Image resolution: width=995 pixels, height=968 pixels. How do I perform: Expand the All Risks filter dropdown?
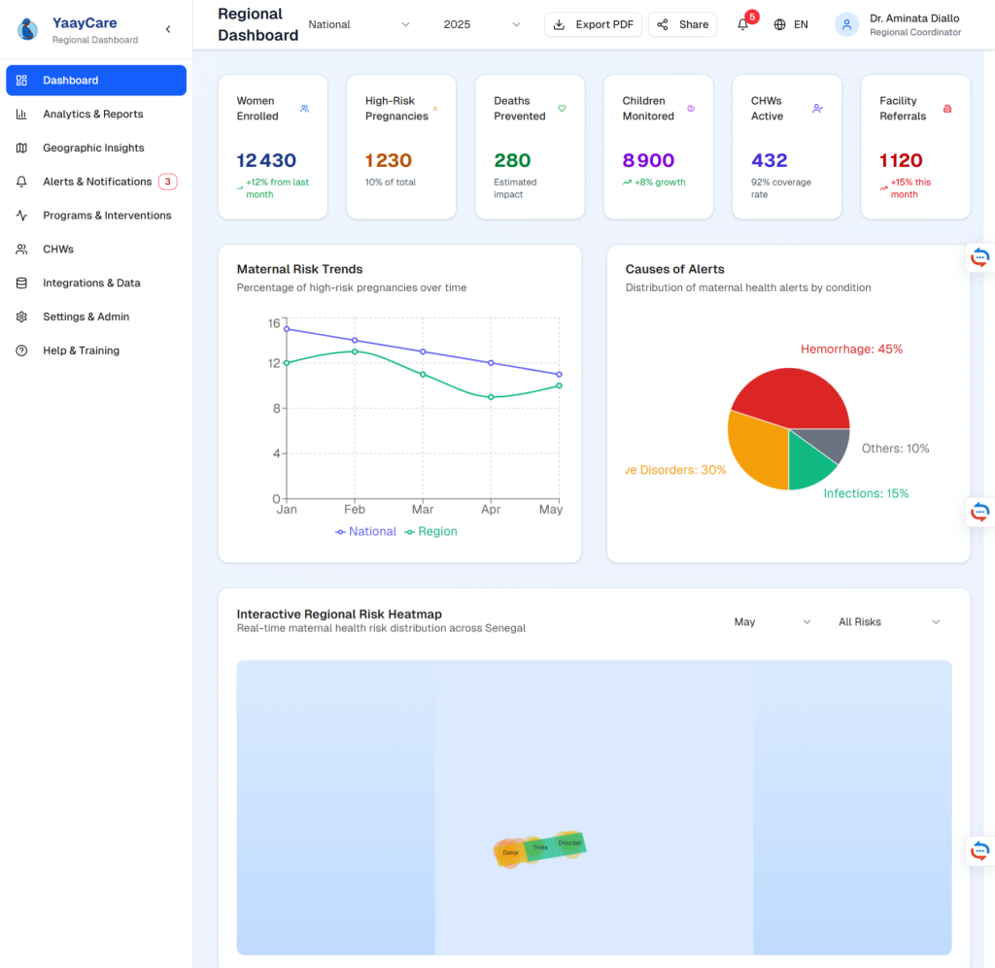pos(889,622)
